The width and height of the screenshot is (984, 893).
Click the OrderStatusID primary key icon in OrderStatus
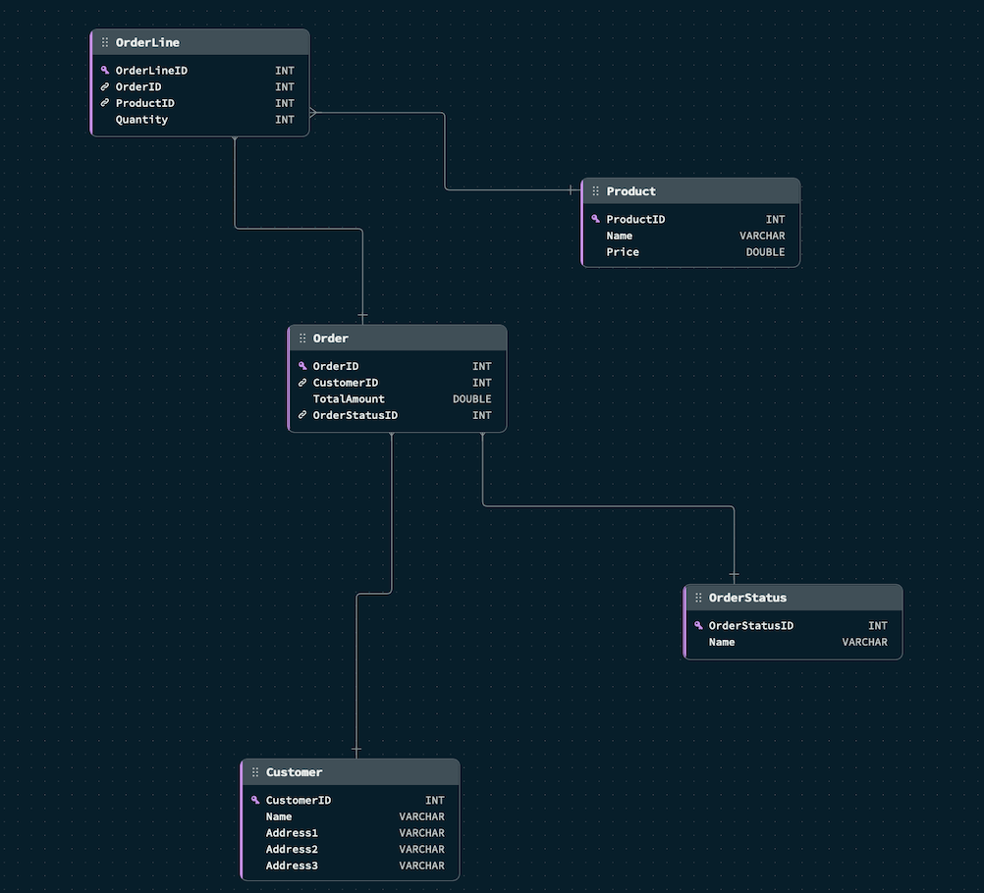point(698,625)
